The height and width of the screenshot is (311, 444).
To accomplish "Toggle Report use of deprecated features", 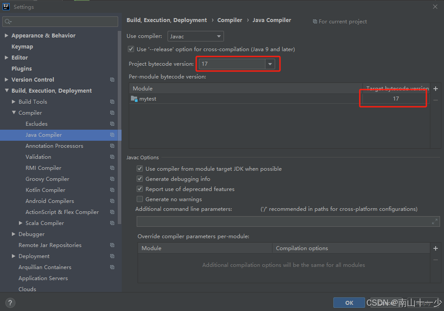I will (140, 189).
